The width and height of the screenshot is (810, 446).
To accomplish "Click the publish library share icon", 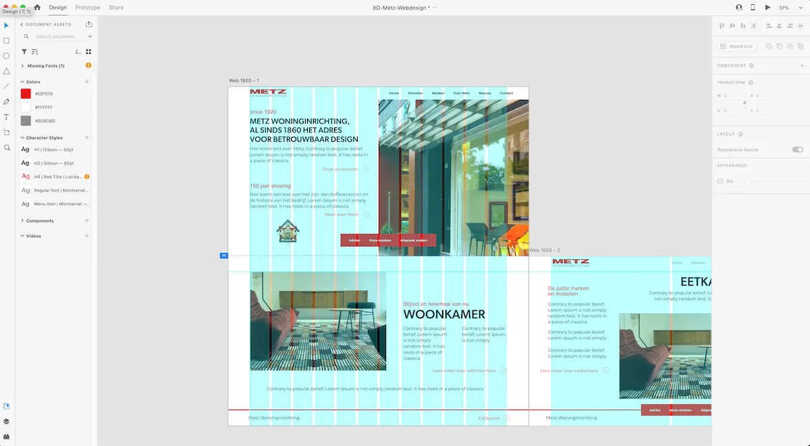I will (89, 24).
